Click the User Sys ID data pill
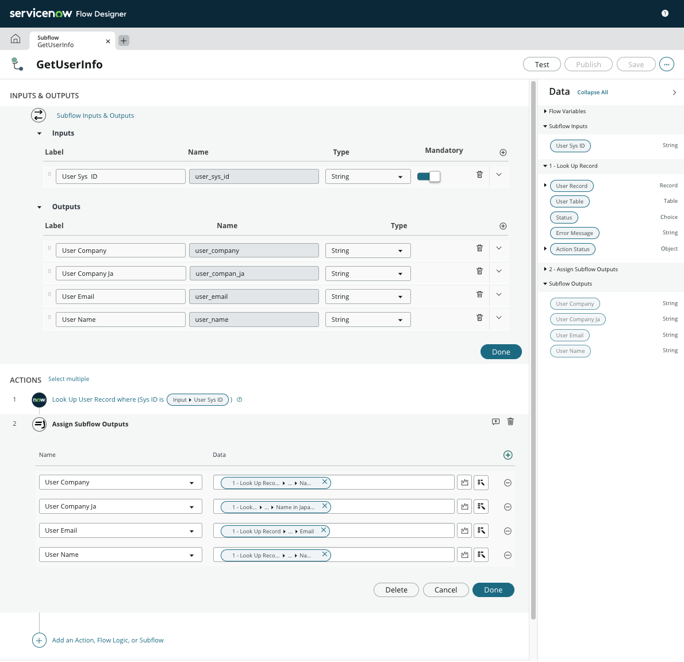Image resolution: width=684 pixels, height=662 pixels. (570, 145)
